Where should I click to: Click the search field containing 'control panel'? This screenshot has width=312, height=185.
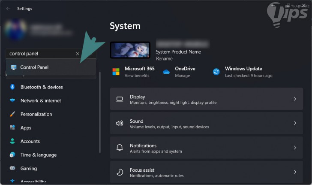pos(51,54)
